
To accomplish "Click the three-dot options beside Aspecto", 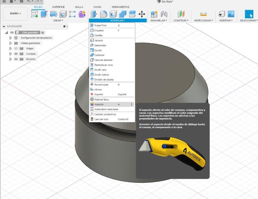I will [132, 104].
